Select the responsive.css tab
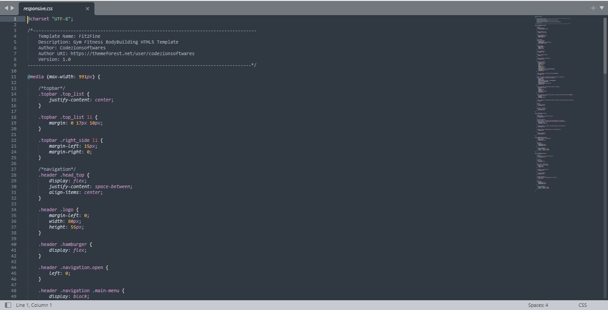 [56, 8]
